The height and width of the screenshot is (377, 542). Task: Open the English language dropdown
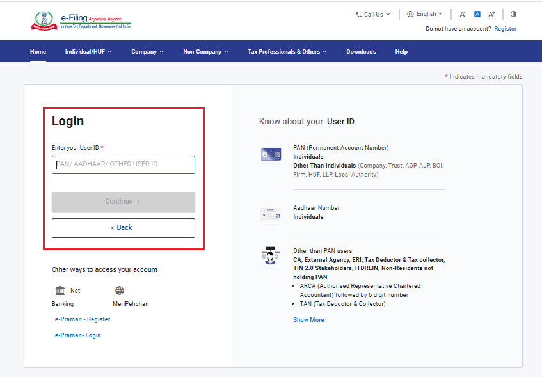tap(425, 14)
